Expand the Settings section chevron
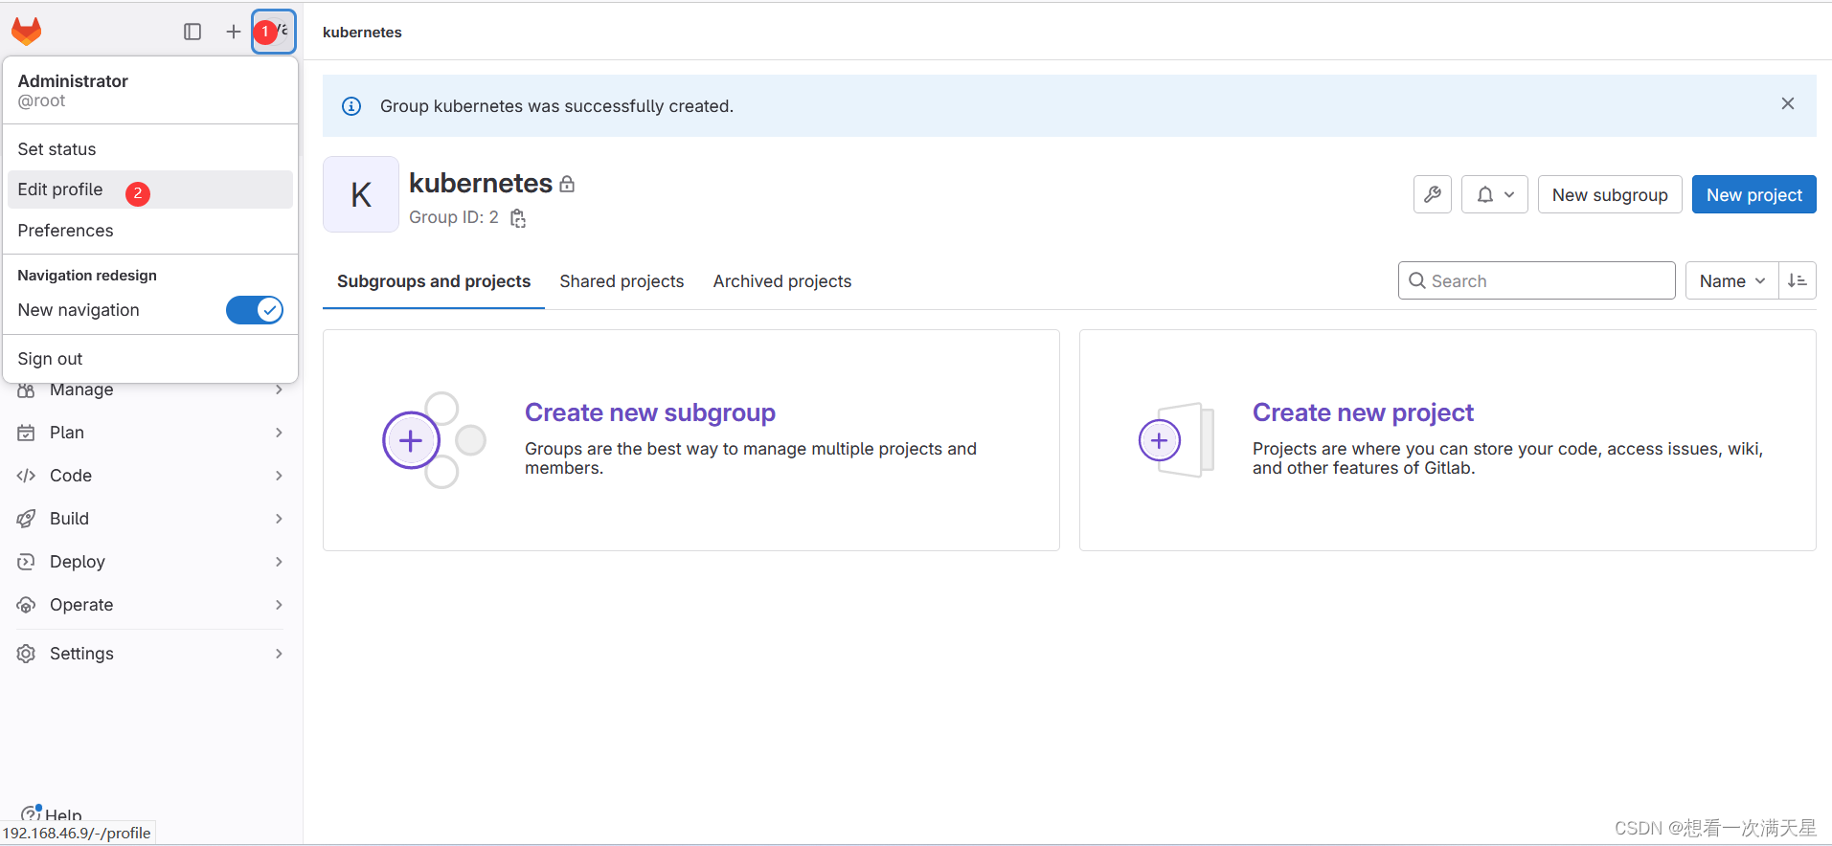This screenshot has height=846, width=1832. pyautogui.click(x=279, y=654)
